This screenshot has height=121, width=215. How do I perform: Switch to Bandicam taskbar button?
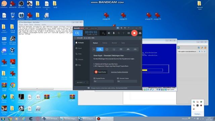[x=105, y=119]
